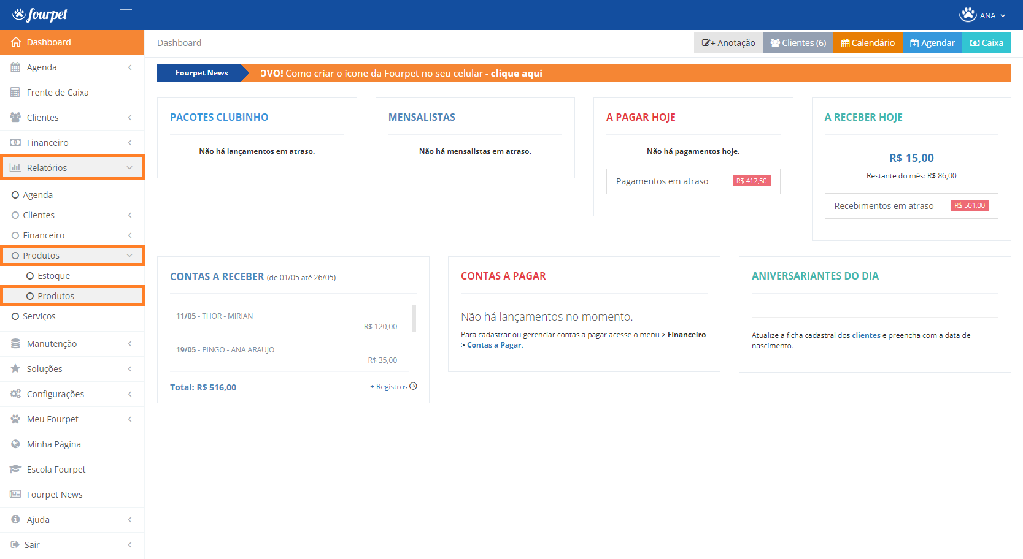1023x559 pixels.
Task: Follow the Contas a Pagar link
Action: click(x=494, y=345)
